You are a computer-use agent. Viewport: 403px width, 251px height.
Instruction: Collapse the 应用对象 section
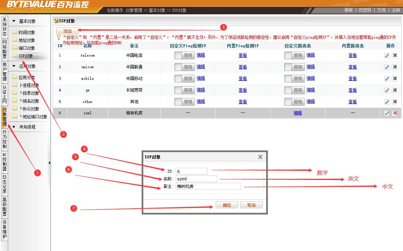pos(14,66)
